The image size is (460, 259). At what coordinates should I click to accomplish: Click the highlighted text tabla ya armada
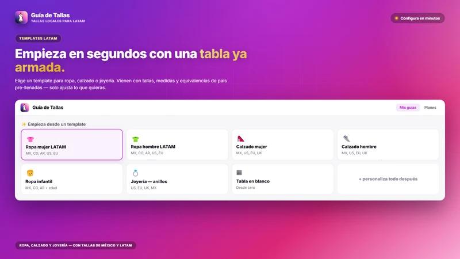tap(131, 60)
